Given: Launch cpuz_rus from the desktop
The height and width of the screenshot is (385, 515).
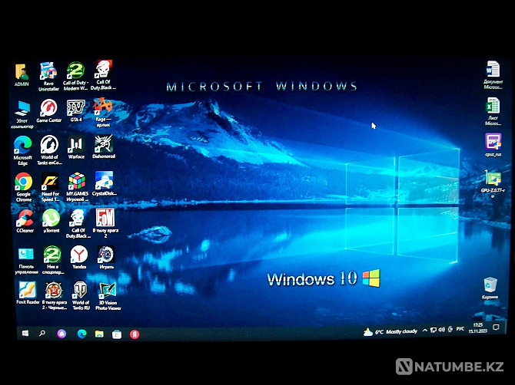Looking at the screenshot, I should point(493,145).
